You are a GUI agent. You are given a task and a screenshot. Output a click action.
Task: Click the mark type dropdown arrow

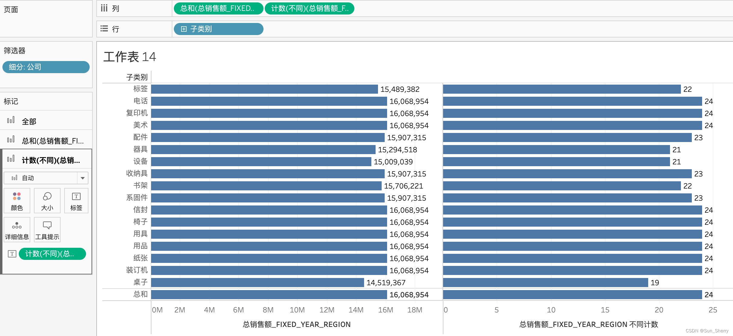82,178
